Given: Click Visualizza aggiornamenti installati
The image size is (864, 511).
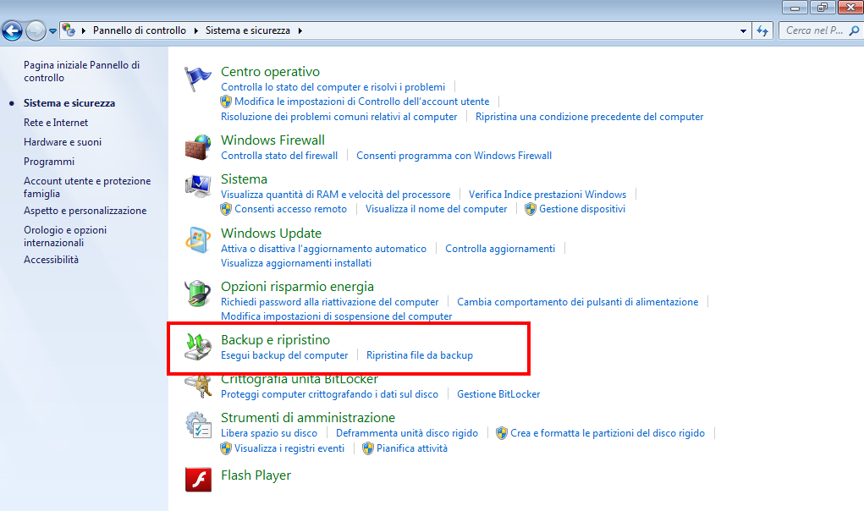Looking at the screenshot, I should pos(296,263).
